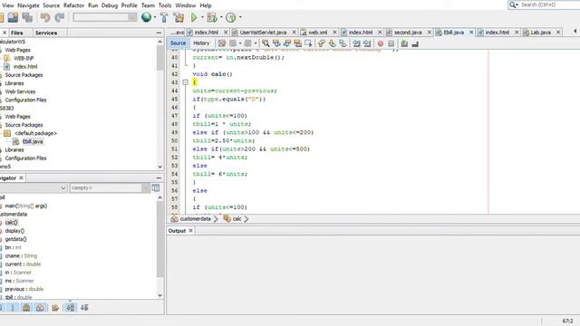
Task: Click the Last Edit icon in editor toolbar
Action: click(221, 43)
